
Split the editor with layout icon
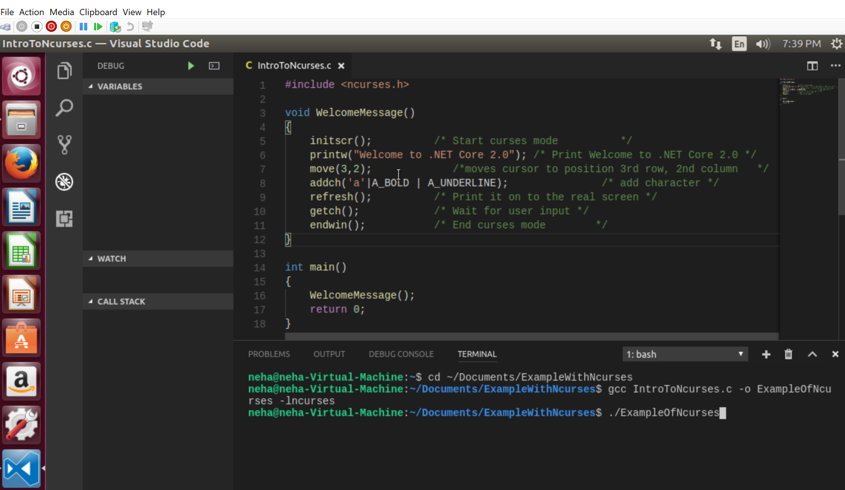point(812,66)
